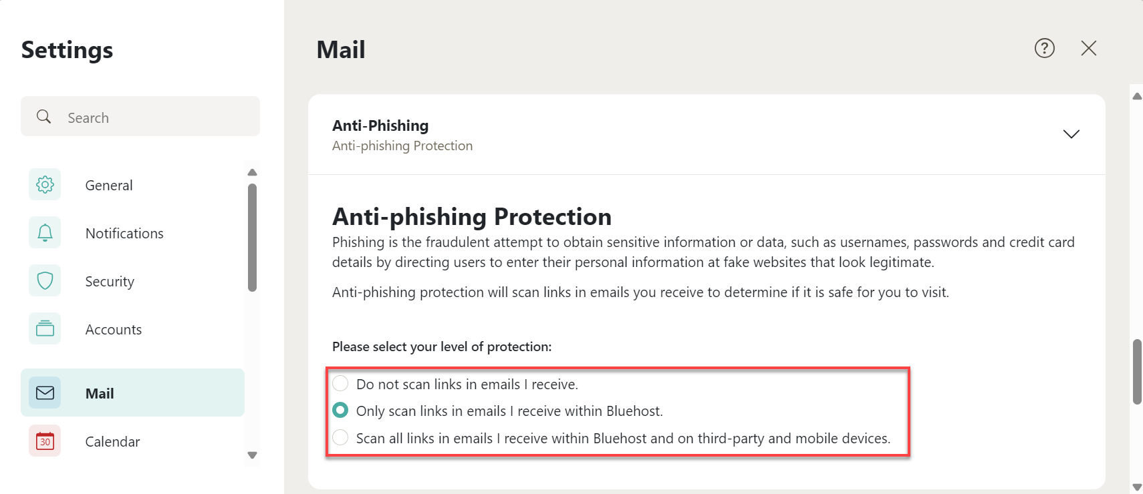Click the Settings heading
The height and width of the screenshot is (494, 1143).
click(x=67, y=49)
